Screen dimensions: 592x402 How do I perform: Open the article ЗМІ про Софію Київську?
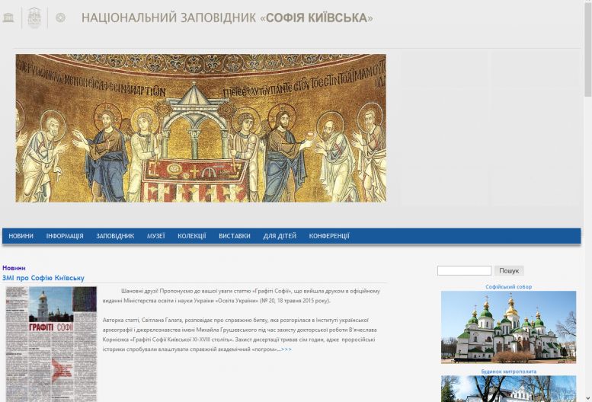(43, 278)
